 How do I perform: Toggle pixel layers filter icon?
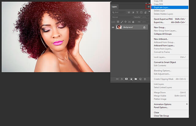129,12
